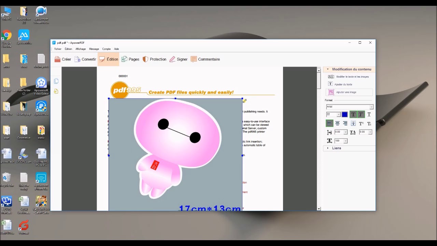The width and height of the screenshot is (437, 246).
Task: Open the Édition menu in menu bar
Action: [68, 49]
